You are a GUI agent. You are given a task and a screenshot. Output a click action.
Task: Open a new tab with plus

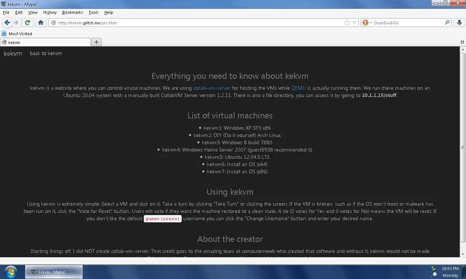click(x=96, y=42)
